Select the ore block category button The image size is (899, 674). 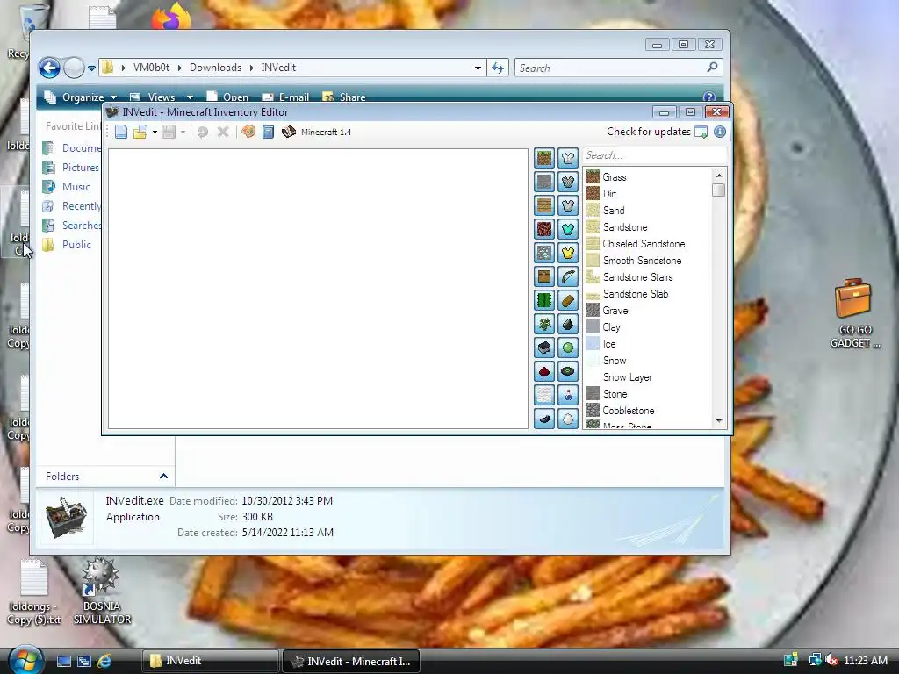544,253
